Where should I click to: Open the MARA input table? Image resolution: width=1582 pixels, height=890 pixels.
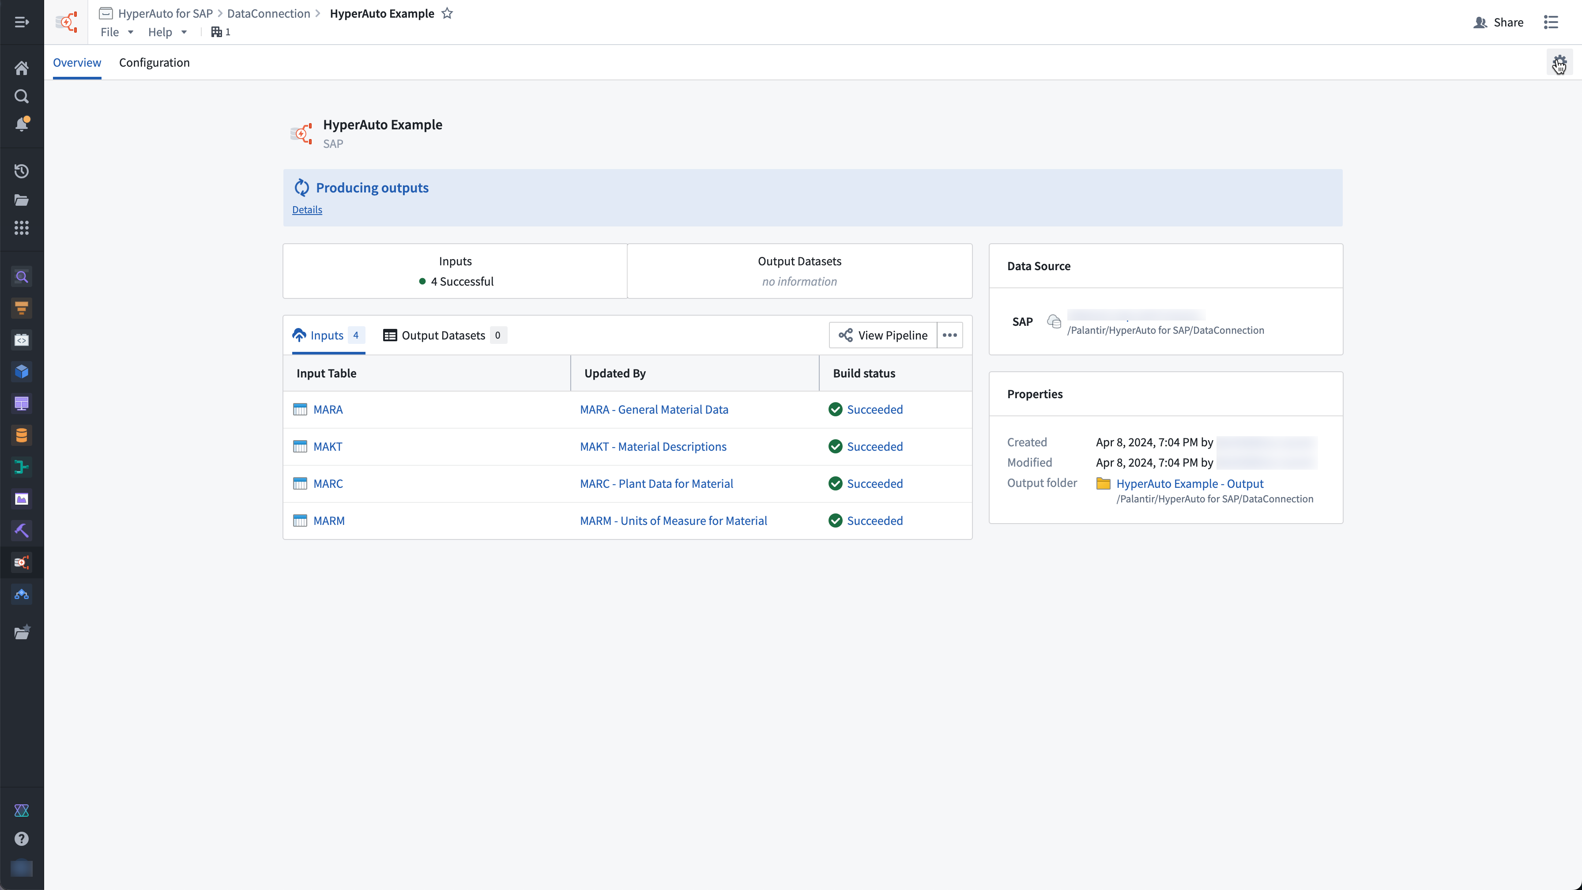[328, 410]
